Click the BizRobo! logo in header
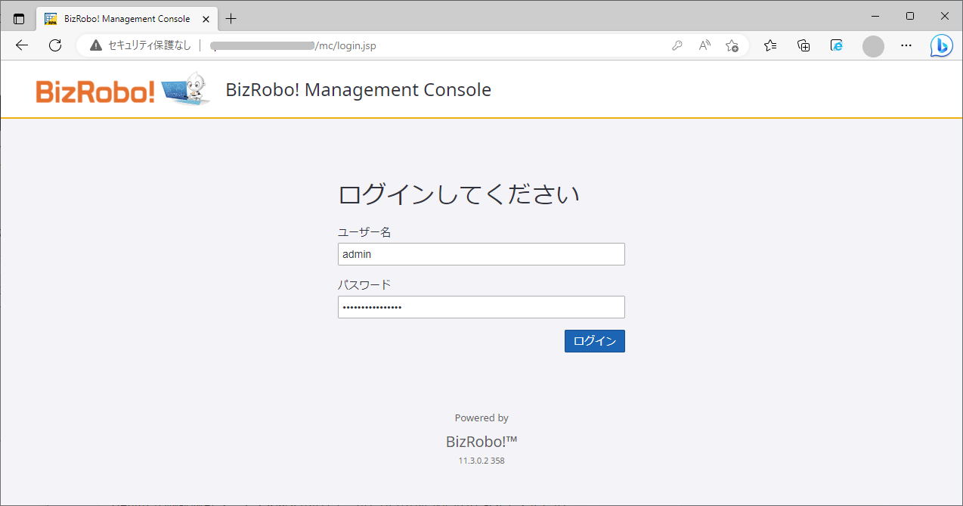Image resolution: width=963 pixels, height=506 pixels. (x=122, y=90)
